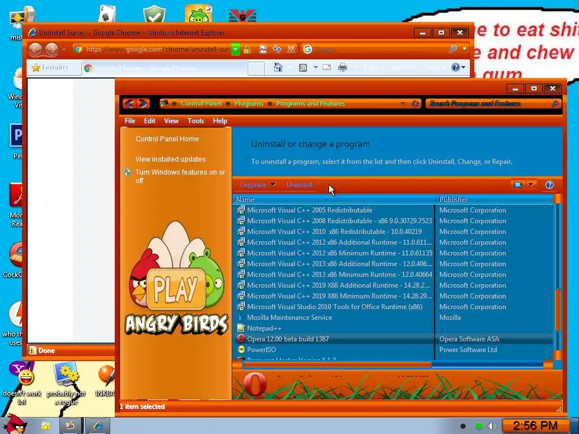Open the green URL dropdown in IE
Image resolution: width=579 pixels, height=434 pixels.
236,49
